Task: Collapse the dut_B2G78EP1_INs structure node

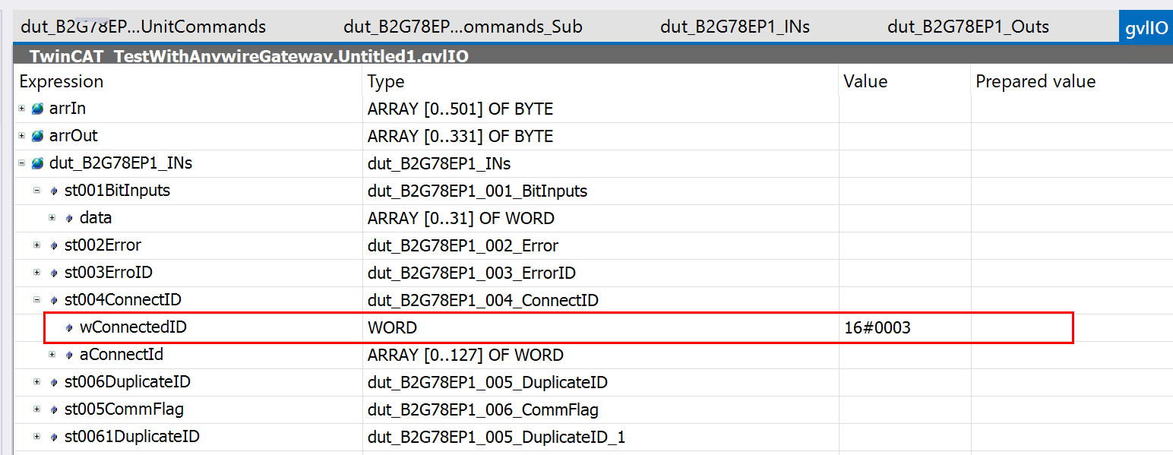Action: (x=22, y=163)
